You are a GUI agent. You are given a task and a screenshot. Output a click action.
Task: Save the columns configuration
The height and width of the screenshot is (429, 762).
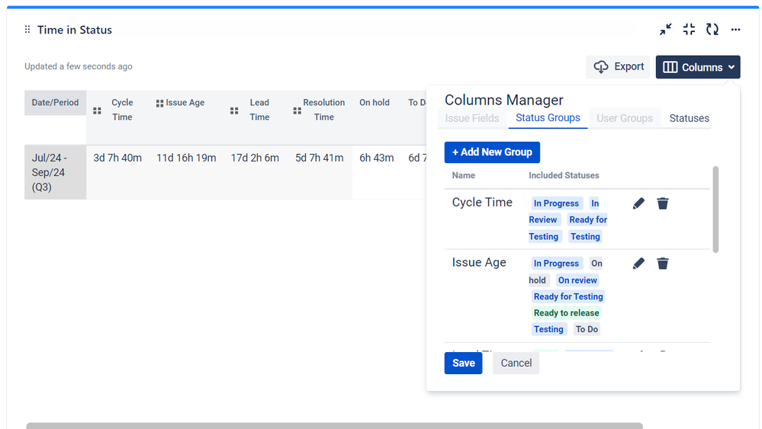pos(463,363)
